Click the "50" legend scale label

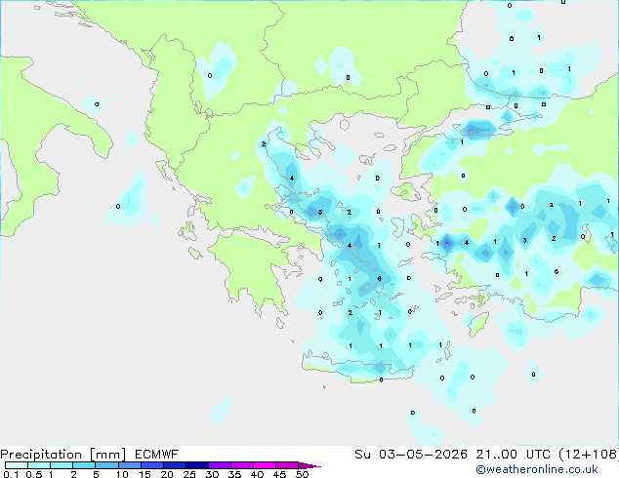[303, 474]
